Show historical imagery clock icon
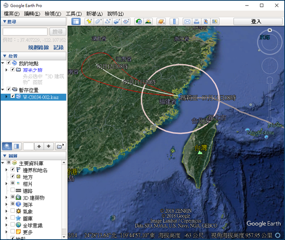The image size is (285, 240). tap(139, 22)
